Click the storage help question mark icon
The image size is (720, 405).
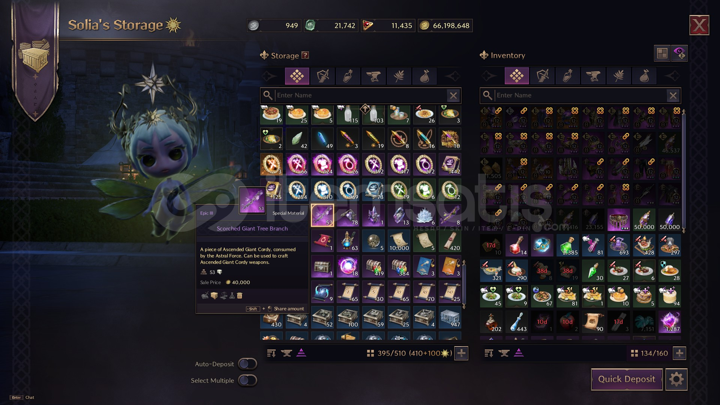(305, 55)
